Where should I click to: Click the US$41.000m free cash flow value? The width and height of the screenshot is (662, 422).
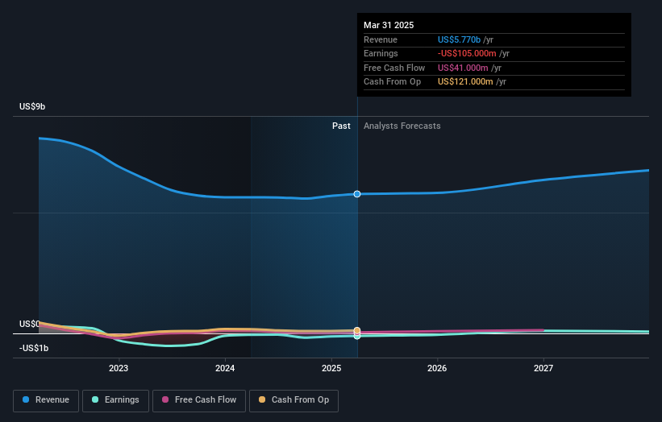coord(463,68)
